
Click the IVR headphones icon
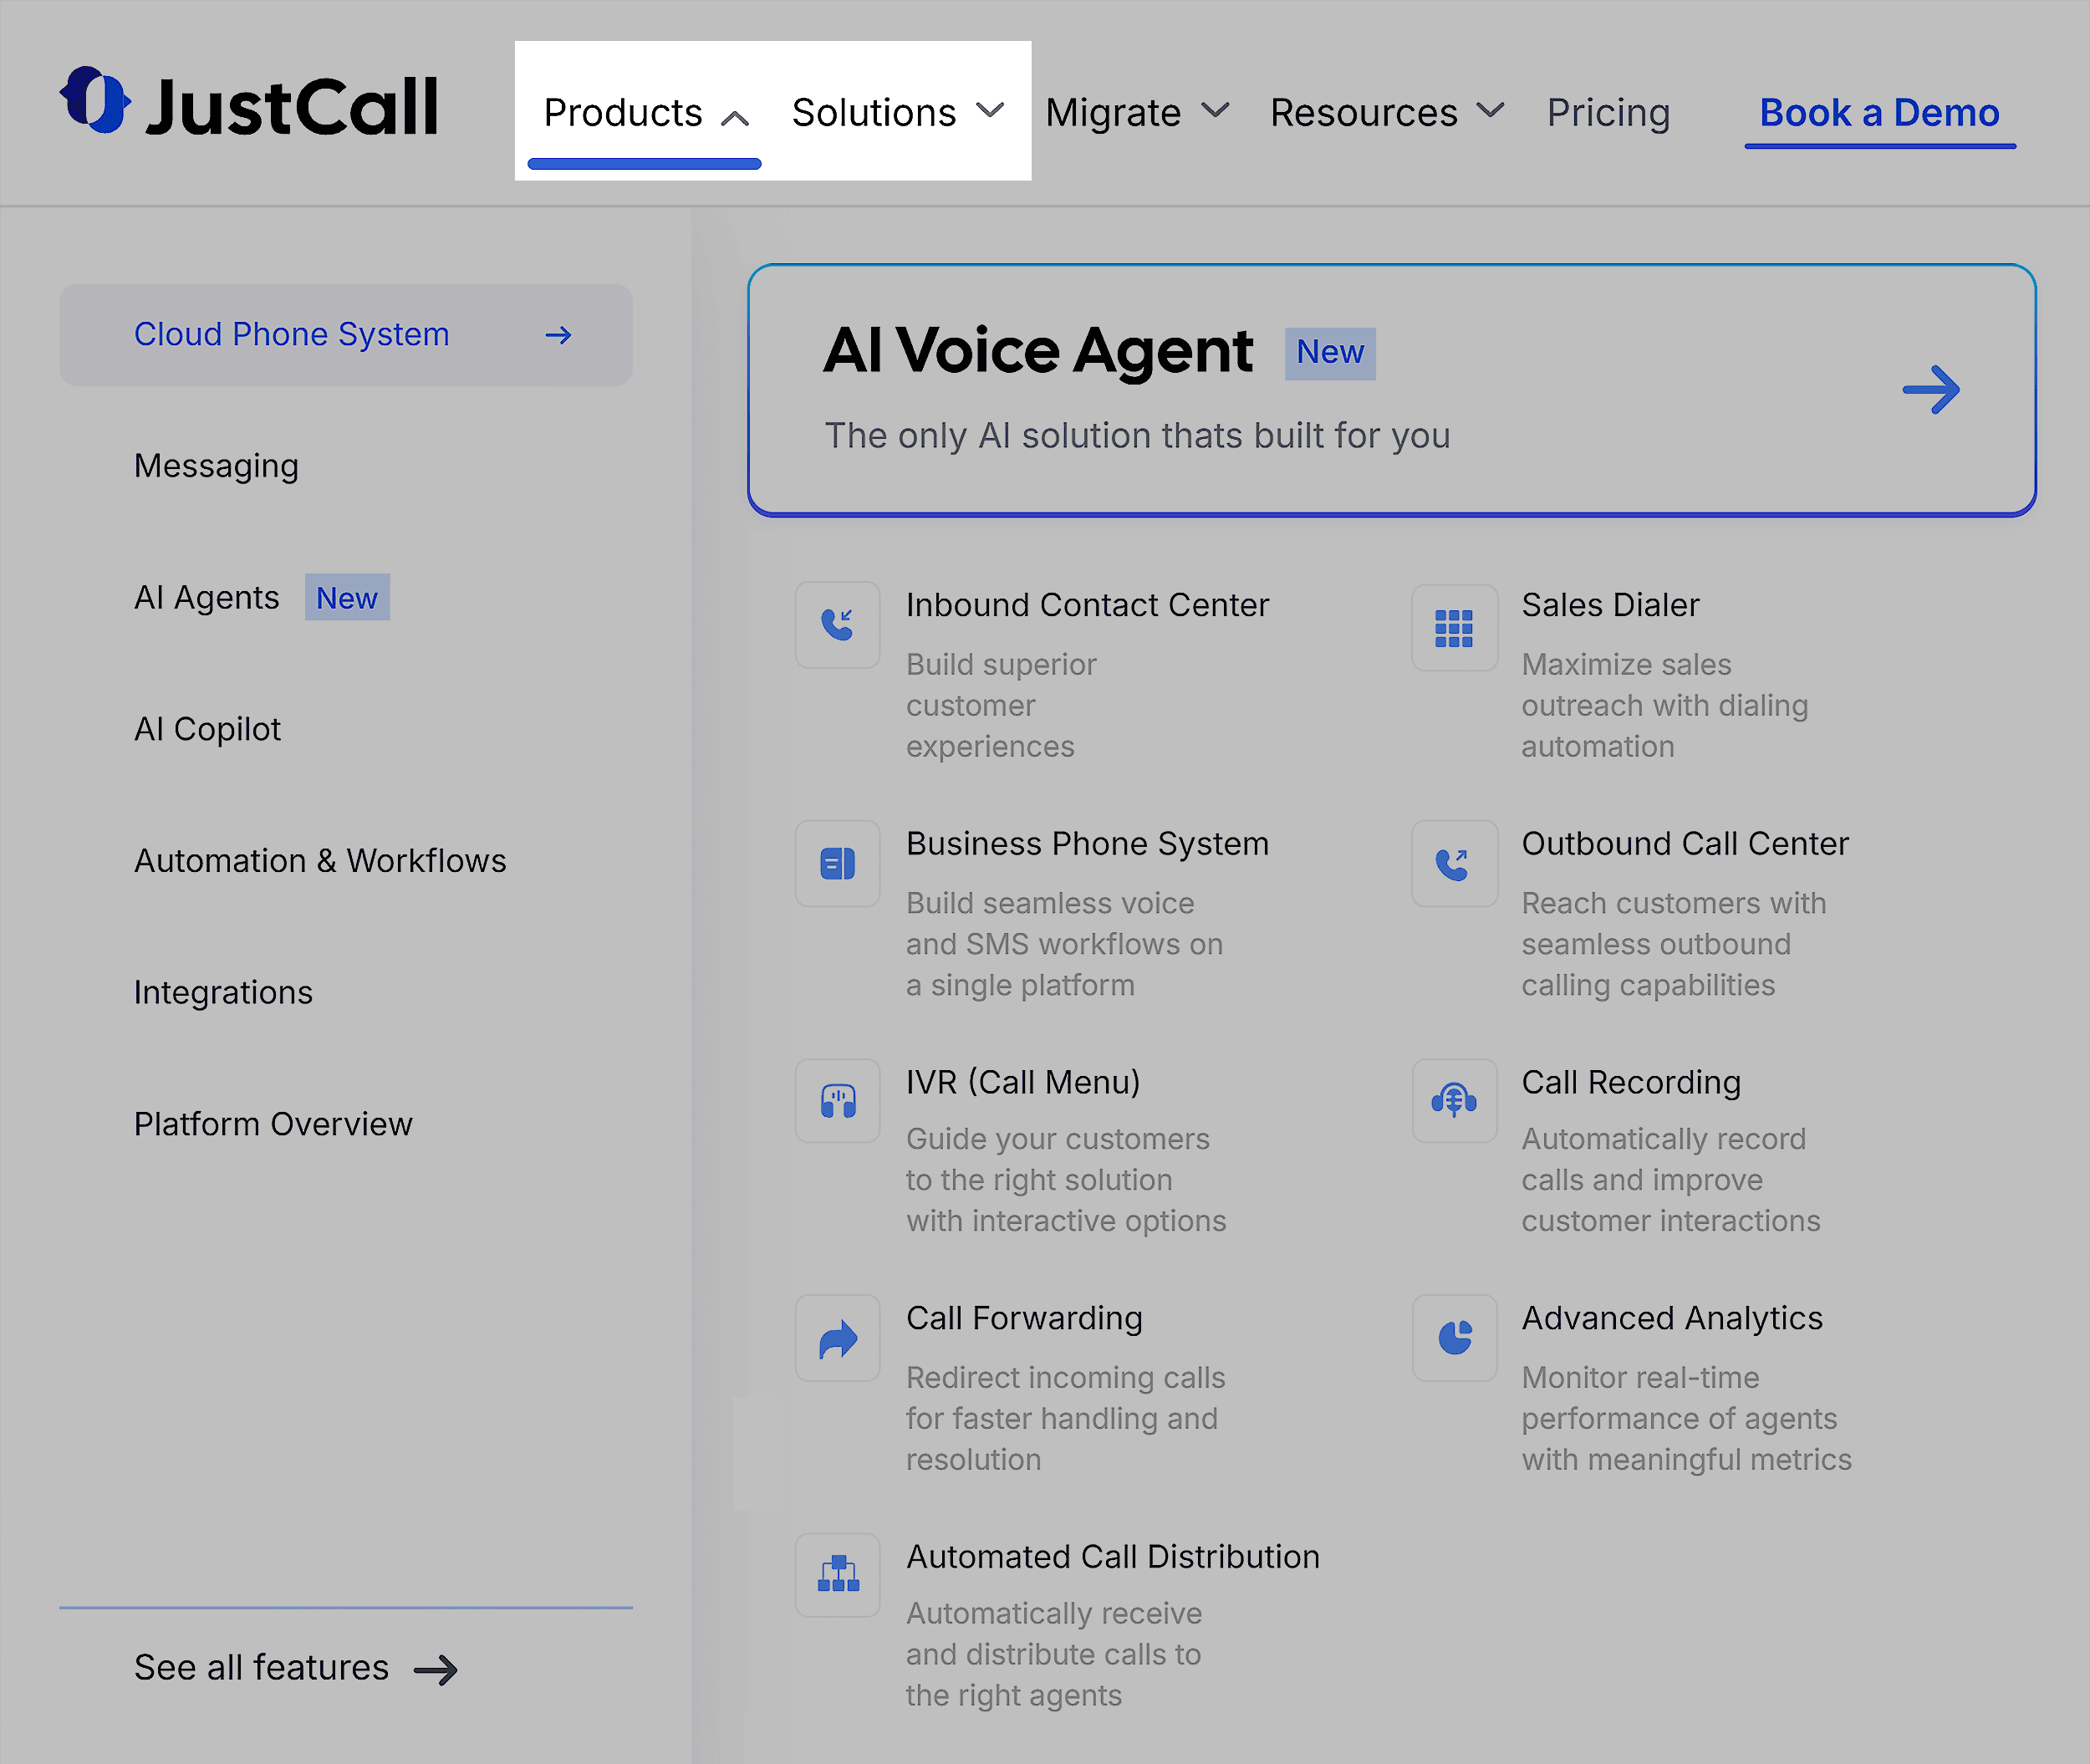[837, 1101]
